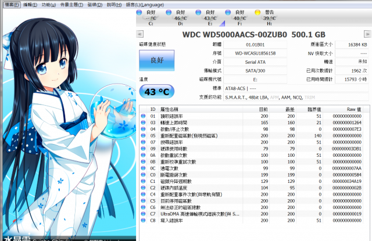Click the 最差 column header
372x241 pixels.
click(282, 109)
